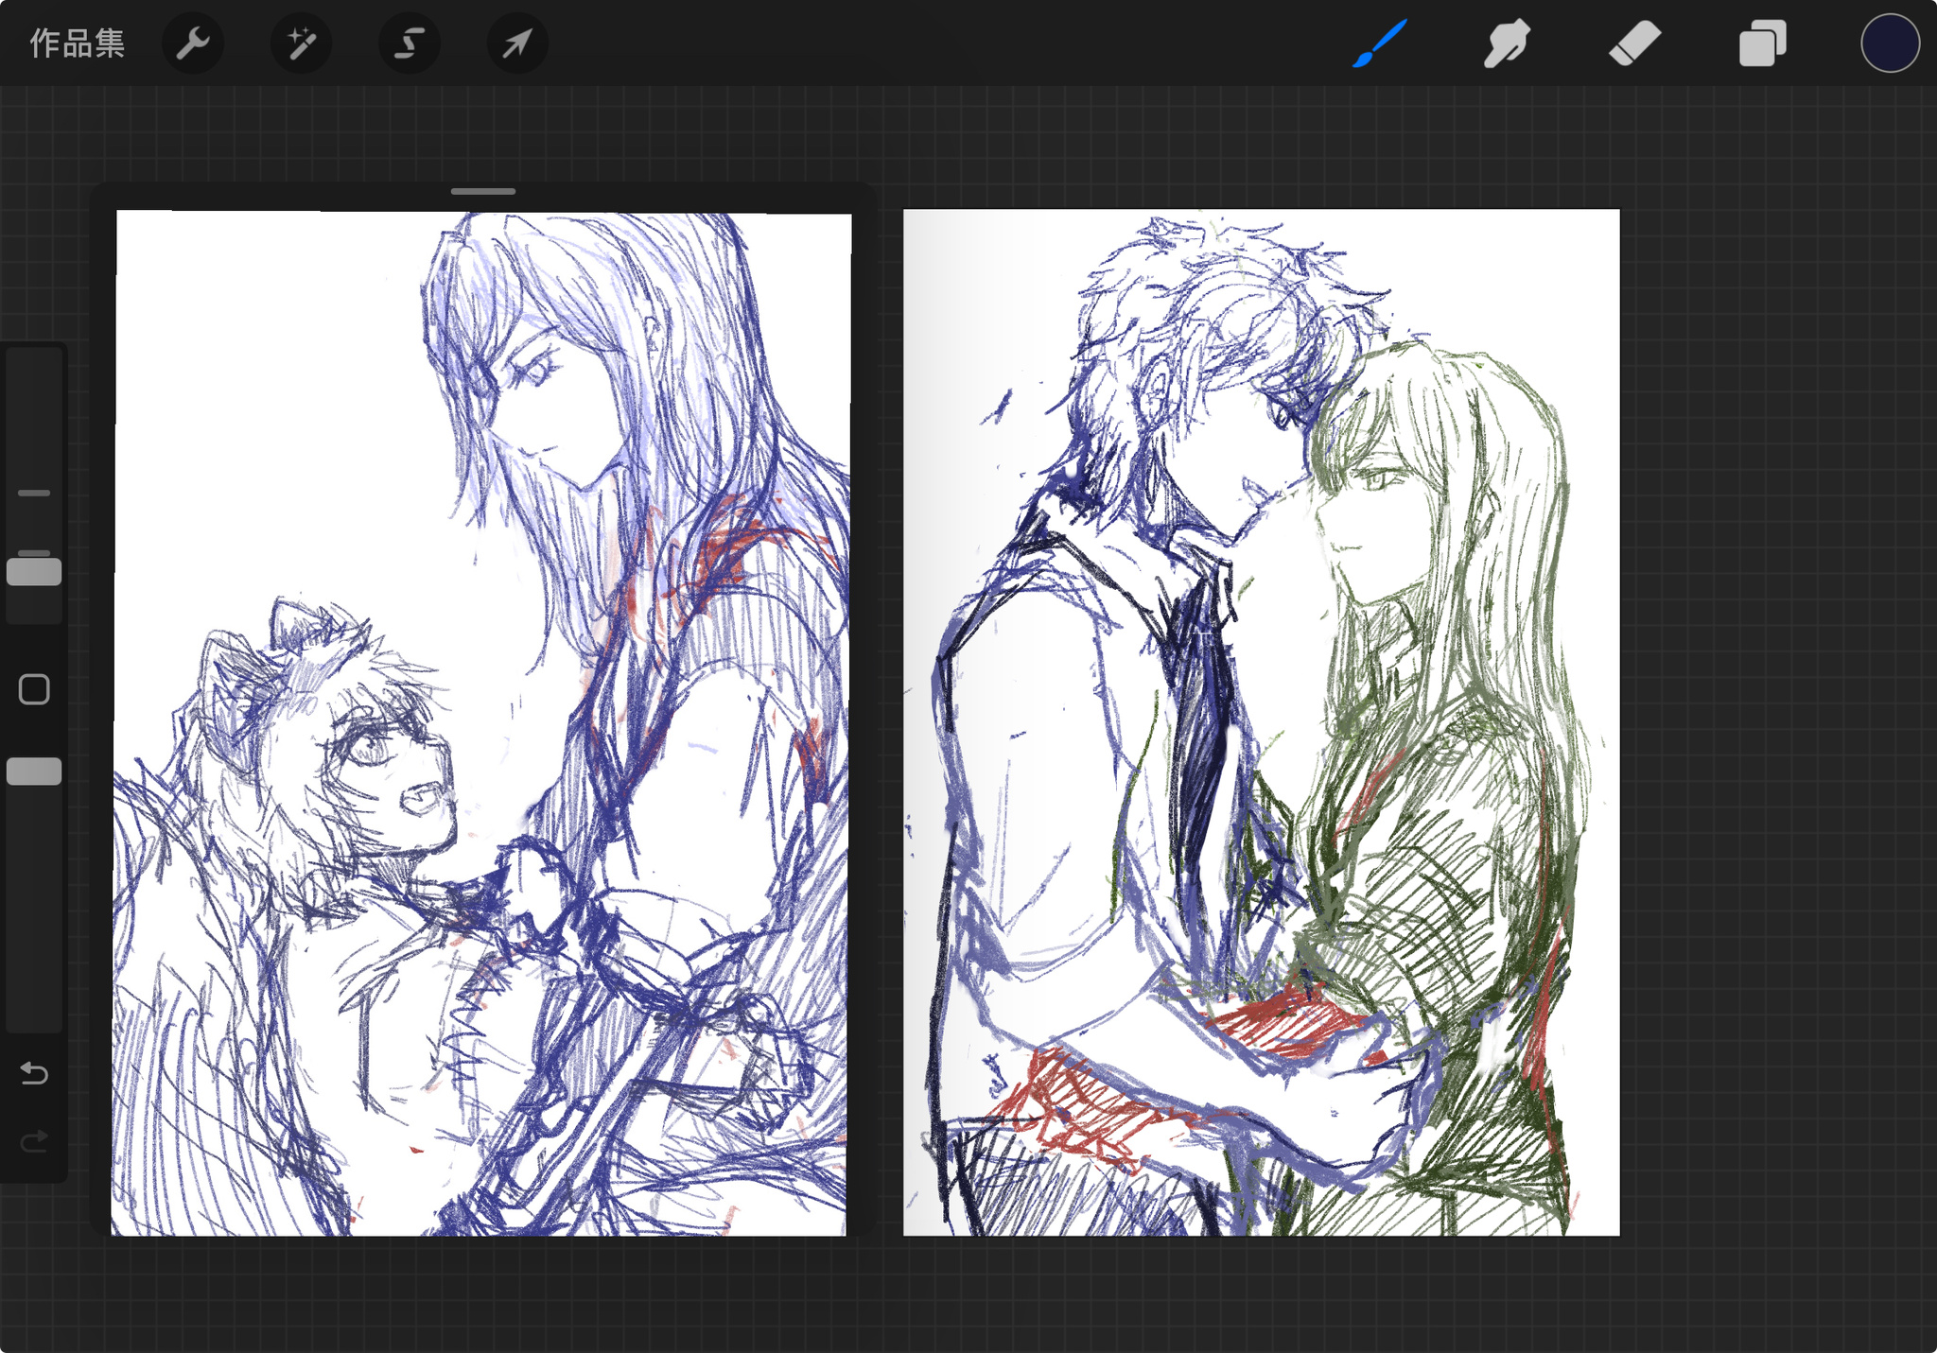The width and height of the screenshot is (1937, 1353).
Task: Activate the Selection S-shaped tool
Action: click(x=410, y=43)
